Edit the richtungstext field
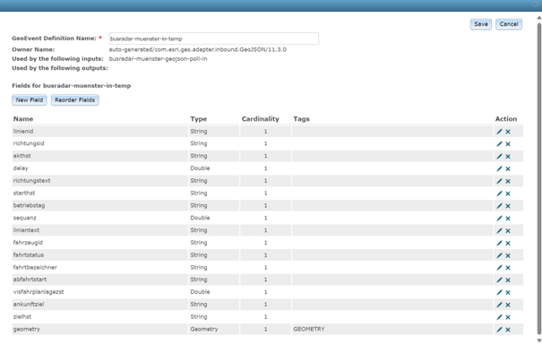The width and height of the screenshot is (542, 344). [499, 181]
